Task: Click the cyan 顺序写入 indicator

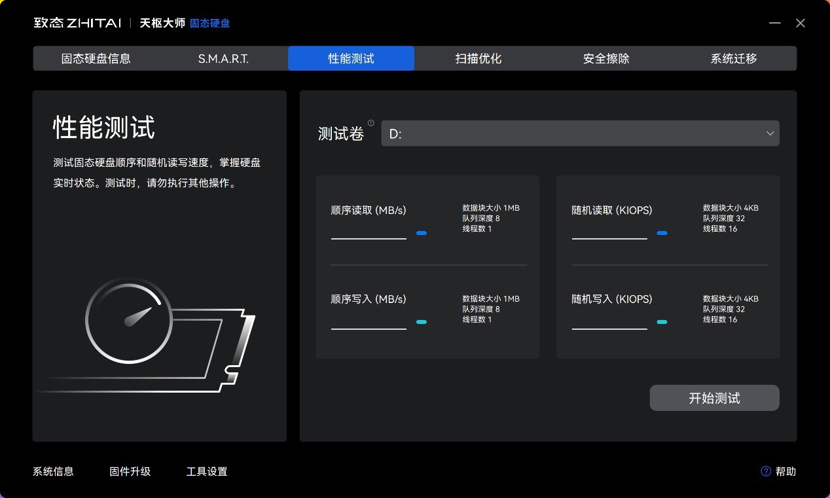Action: tap(422, 322)
